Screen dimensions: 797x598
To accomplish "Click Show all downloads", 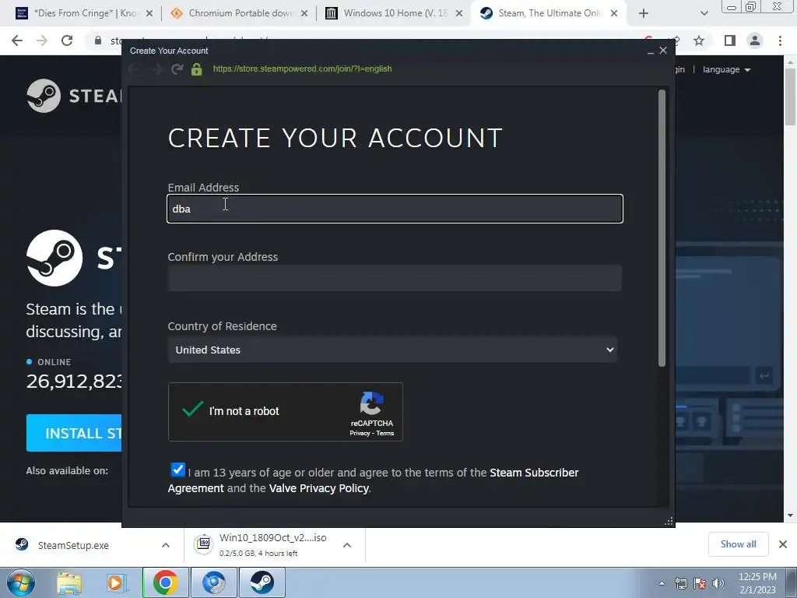I will [738, 544].
